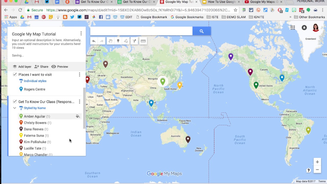Viewport: 327px width, 184px height.
Task: Click the Share button
Action: (x=41, y=67)
